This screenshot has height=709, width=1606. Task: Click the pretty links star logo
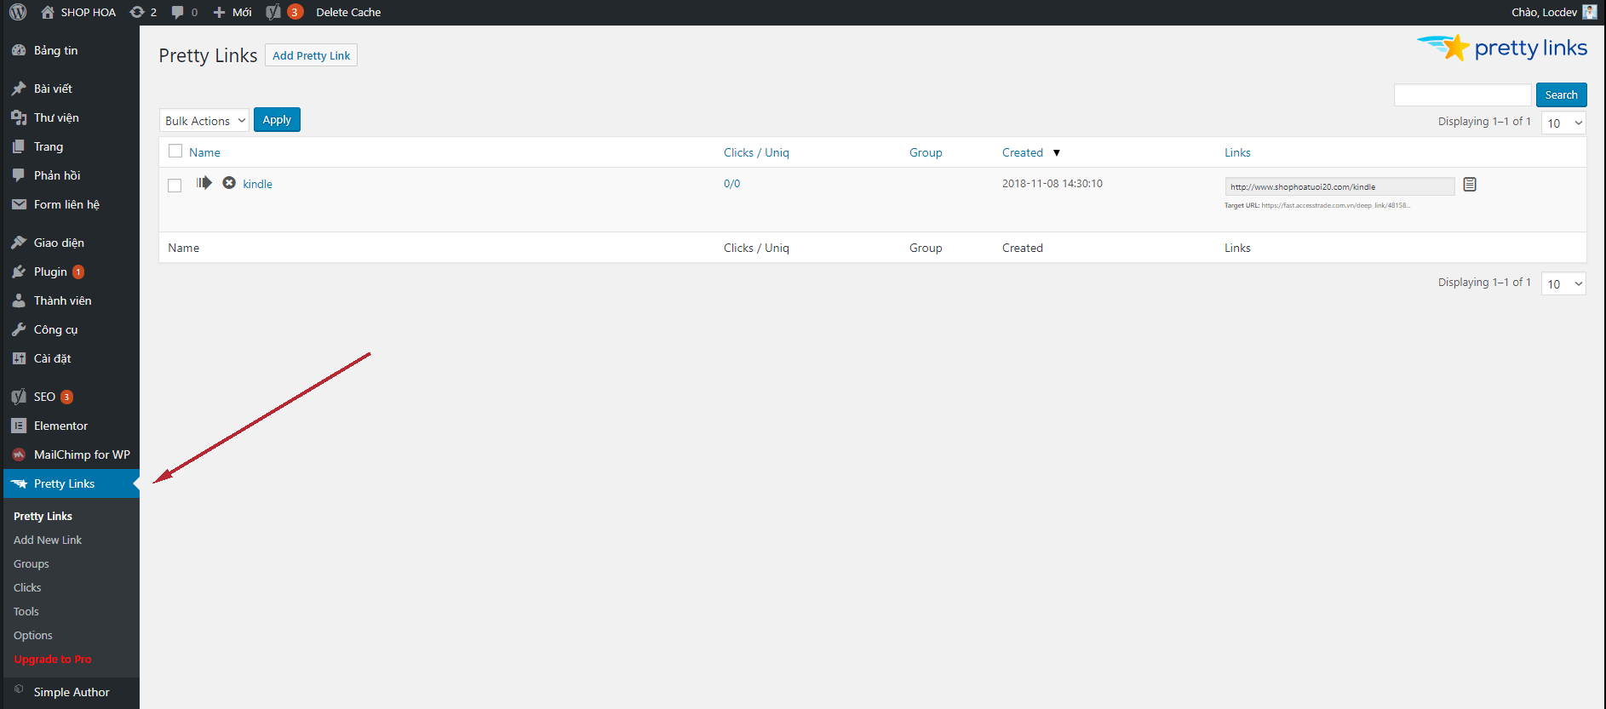click(1502, 48)
